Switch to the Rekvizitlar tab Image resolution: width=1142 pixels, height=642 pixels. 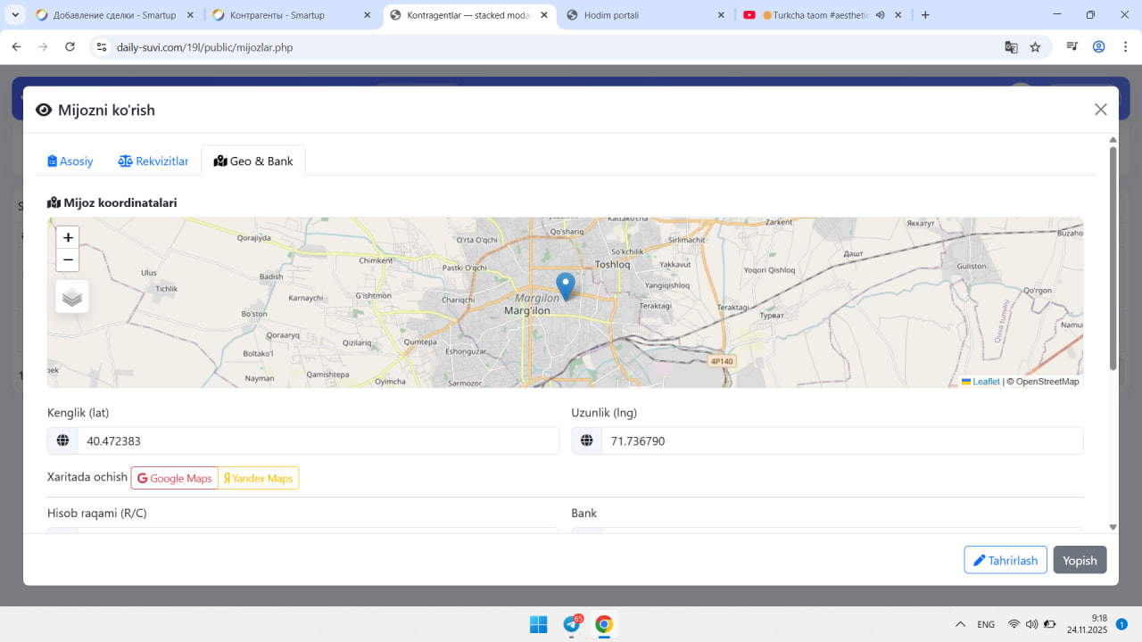[153, 161]
